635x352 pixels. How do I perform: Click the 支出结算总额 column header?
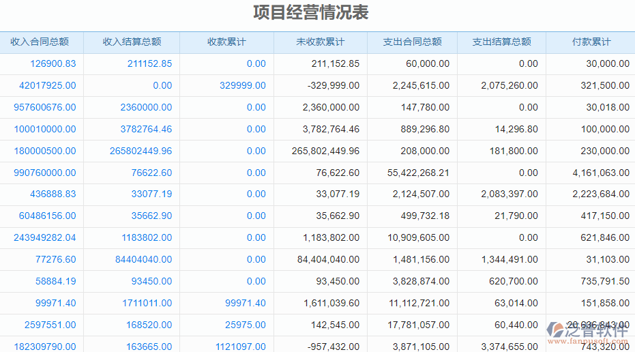pos(501,42)
